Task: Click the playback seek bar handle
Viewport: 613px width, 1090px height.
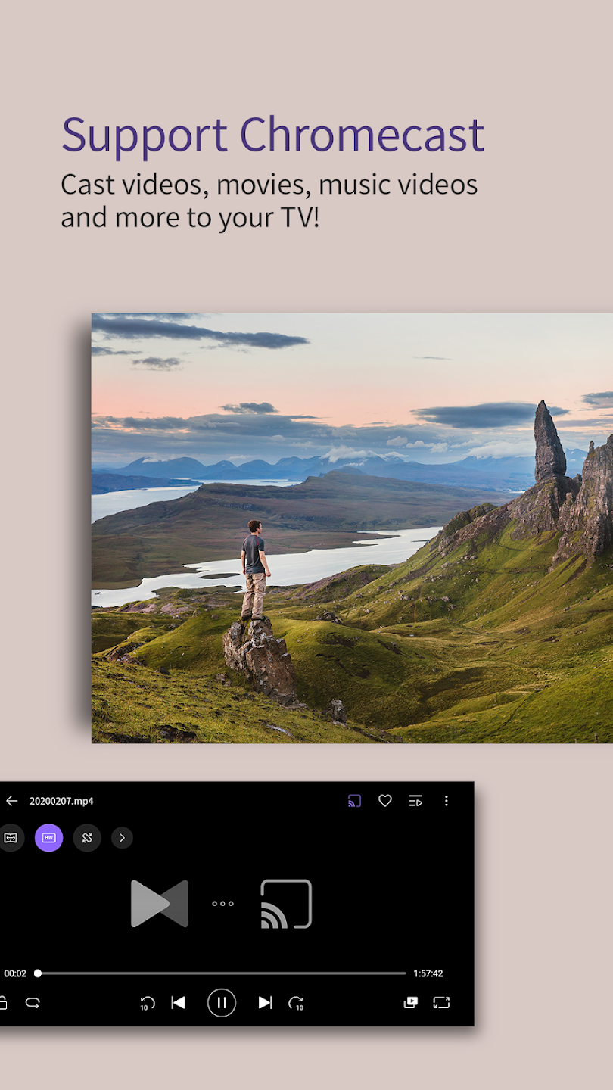Action: click(x=38, y=973)
